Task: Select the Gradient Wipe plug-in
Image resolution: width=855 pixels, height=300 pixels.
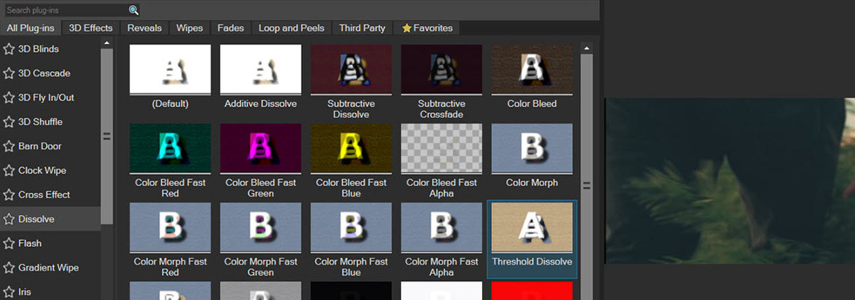Action: [48, 268]
